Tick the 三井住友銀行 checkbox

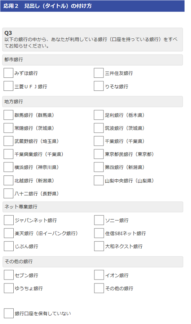coord(99,73)
